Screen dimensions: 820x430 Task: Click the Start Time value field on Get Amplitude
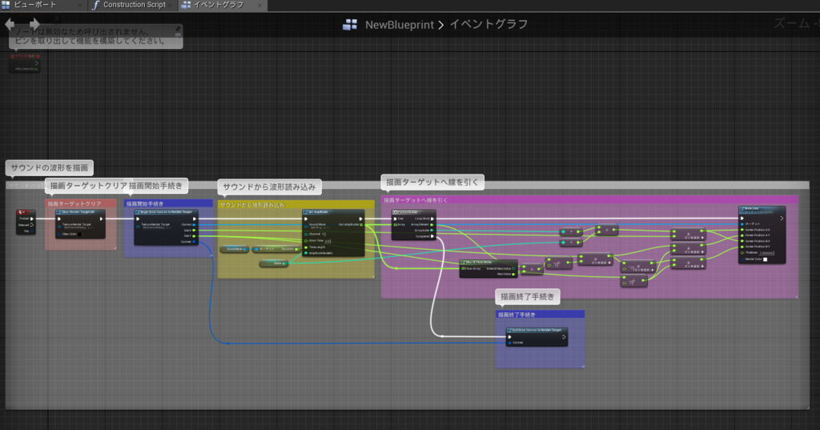pos(328,241)
